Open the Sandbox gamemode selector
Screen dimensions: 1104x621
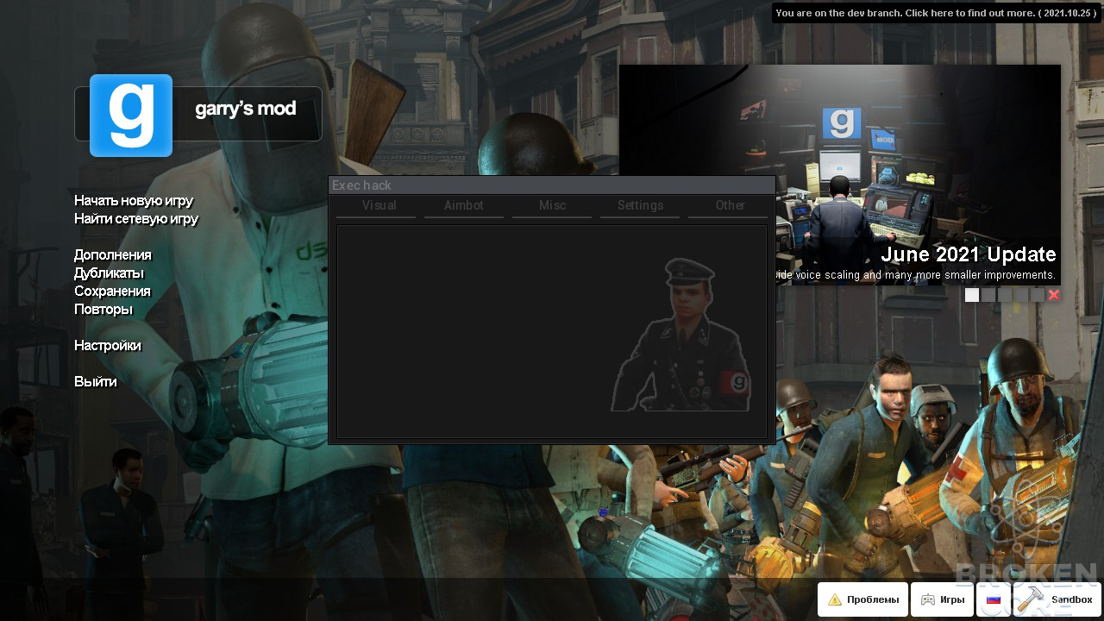click(1057, 599)
